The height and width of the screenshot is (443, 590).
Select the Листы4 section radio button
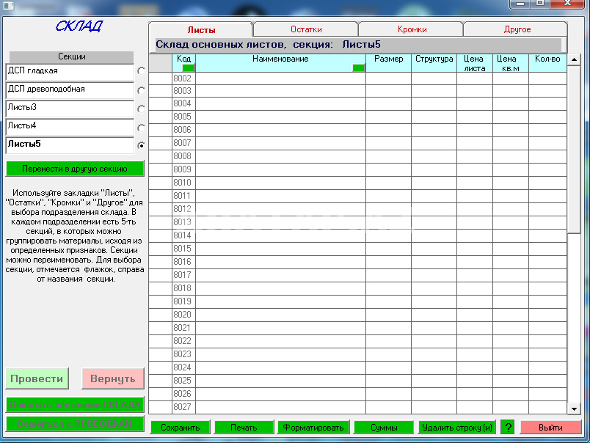(x=141, y=127)
